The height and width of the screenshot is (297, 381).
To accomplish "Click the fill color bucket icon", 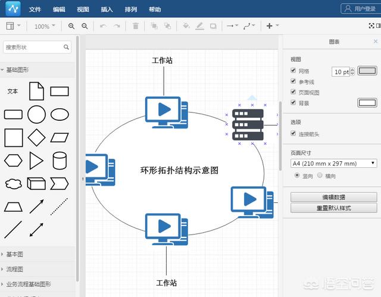I will click(x=186, y=26).
